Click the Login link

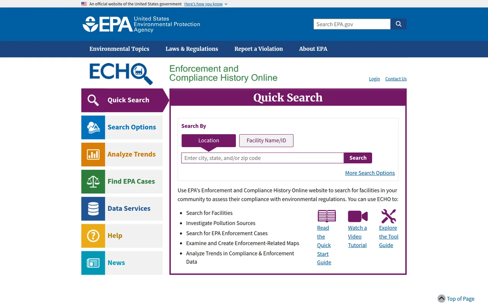point(374,79)
